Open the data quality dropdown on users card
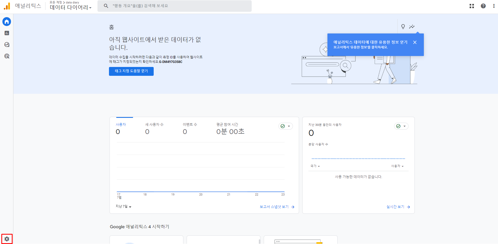 click(286, 126)
